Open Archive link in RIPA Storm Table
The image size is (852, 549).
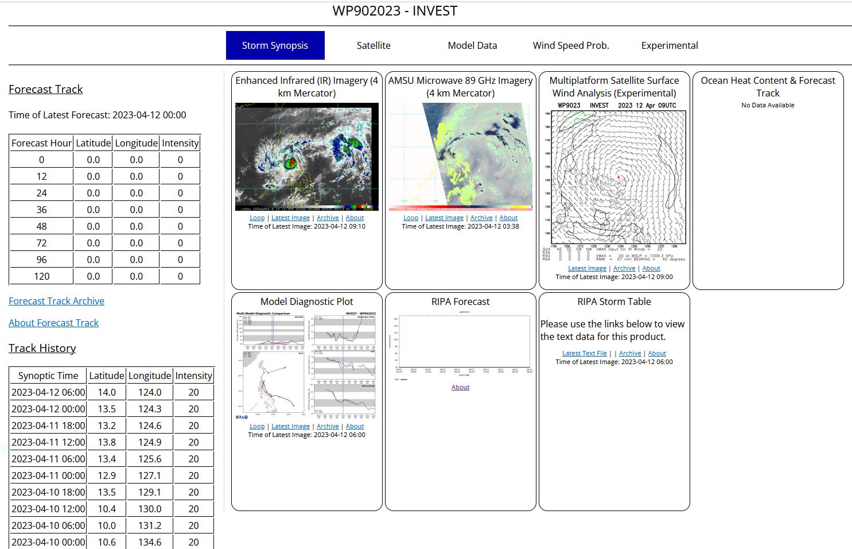pyautogui.click(x=630, y=353)
